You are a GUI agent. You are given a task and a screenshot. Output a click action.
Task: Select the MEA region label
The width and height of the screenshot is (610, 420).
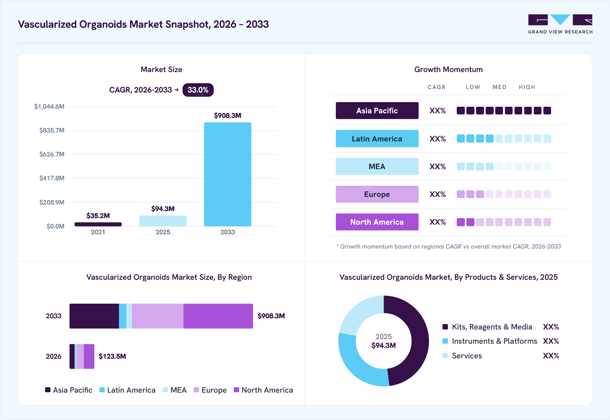point(377,166)
